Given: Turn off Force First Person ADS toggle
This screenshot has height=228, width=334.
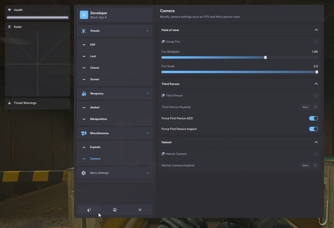Looking at the screenshot, I should coord(313,118).
